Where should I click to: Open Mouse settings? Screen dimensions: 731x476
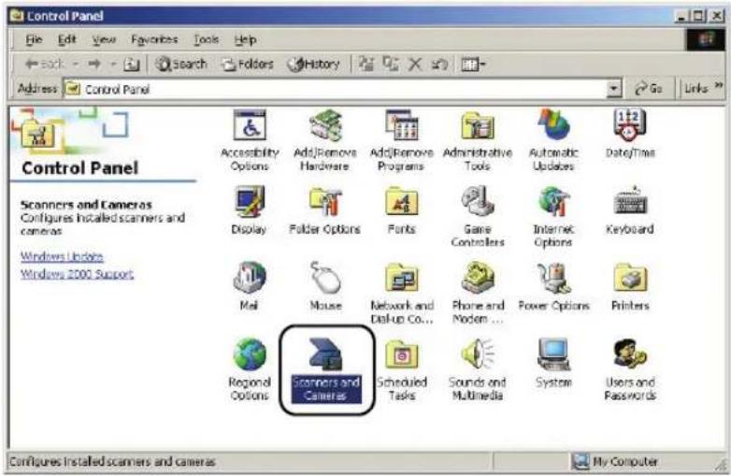pyautogui.click(x=325, y=286)
